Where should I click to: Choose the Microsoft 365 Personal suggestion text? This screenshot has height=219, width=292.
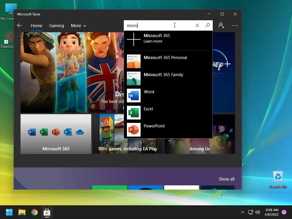(x=165, y=58)
